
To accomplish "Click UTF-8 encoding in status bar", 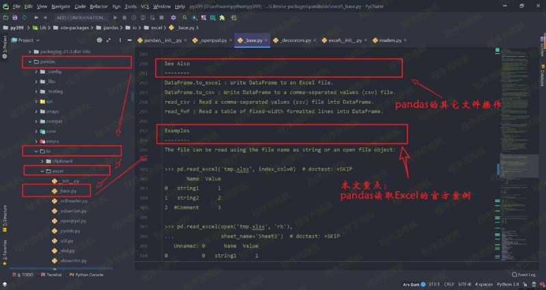I will point(465,285).
